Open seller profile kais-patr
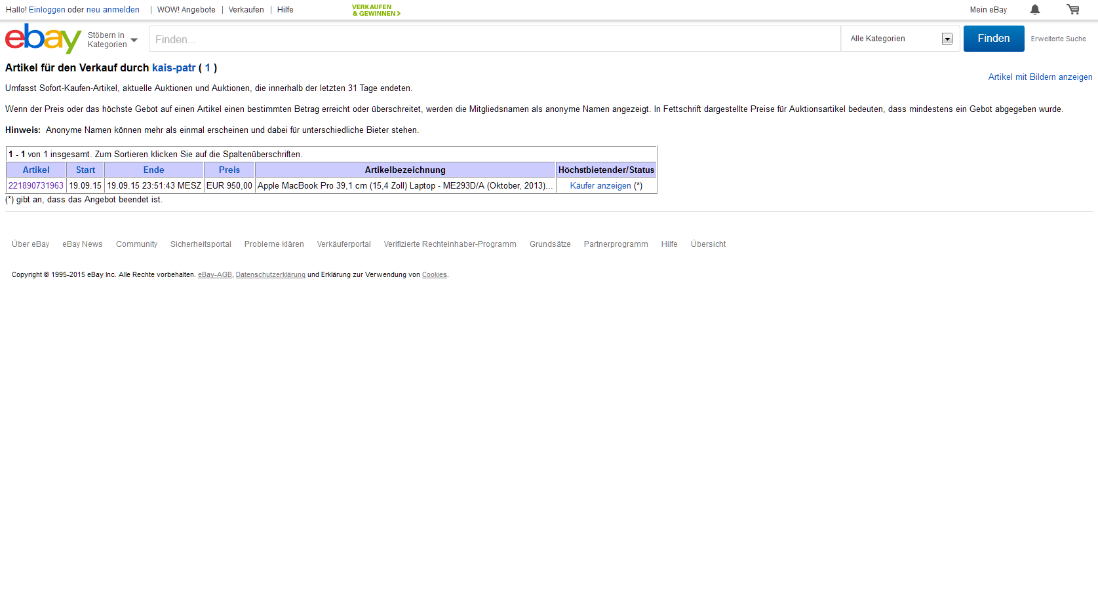The height and width of the screenshot is (592, 1098). coord(174,68)
